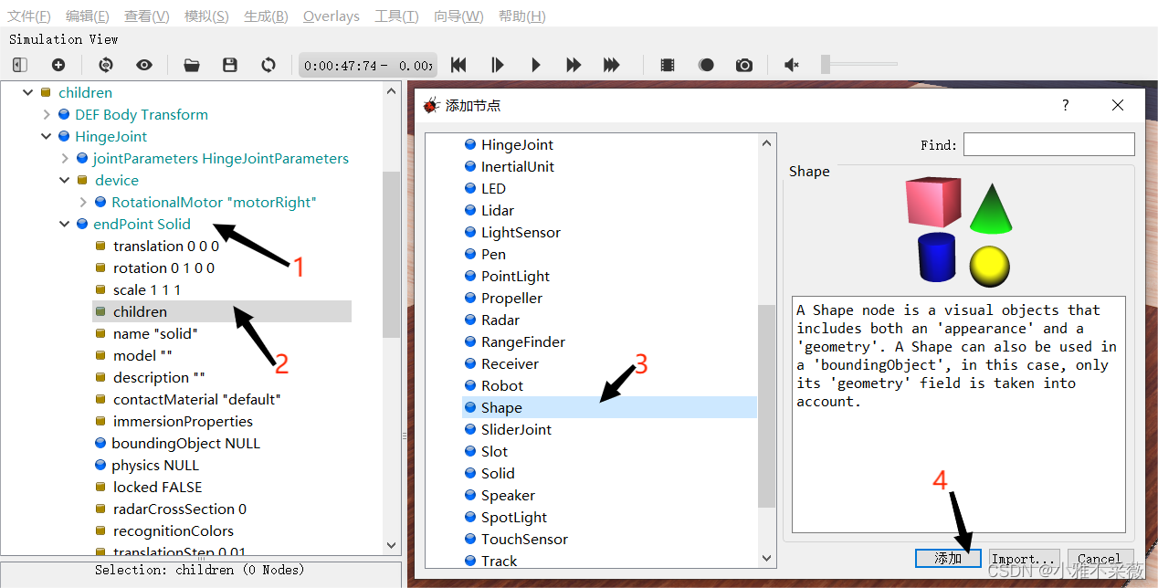Image resolution: width=1158 pixels, height=588 pixels.
Task: Open world file with folder icon
Action: (191, 65)
